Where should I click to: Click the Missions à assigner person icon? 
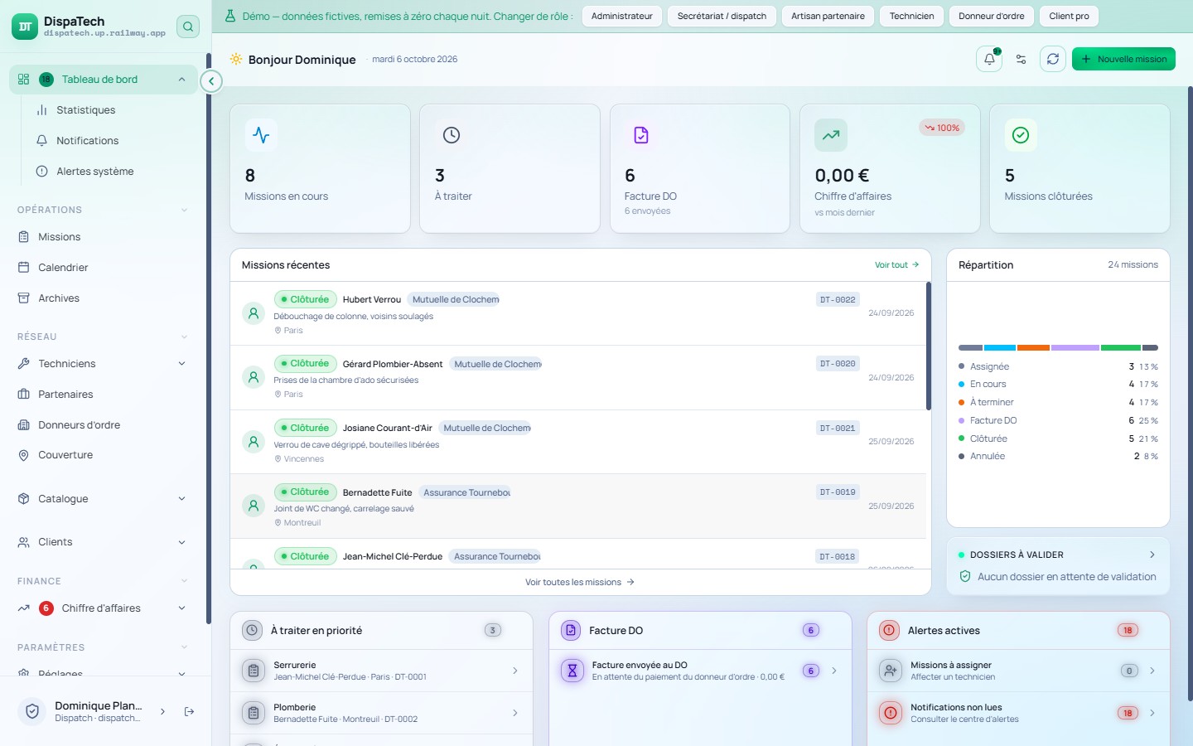[x=891, y=671]
